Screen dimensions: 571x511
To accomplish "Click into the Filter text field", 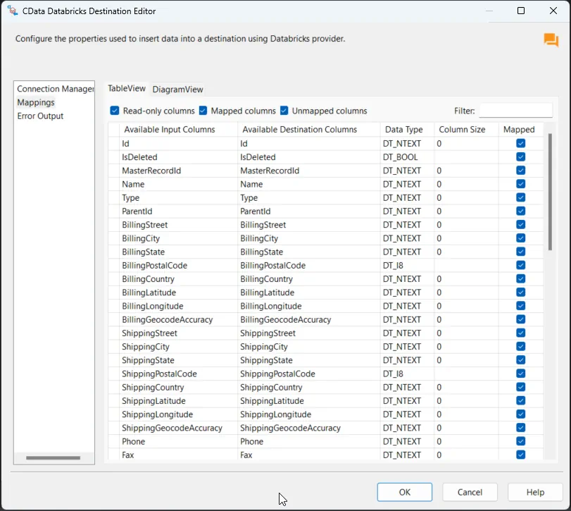I will 515,111.
